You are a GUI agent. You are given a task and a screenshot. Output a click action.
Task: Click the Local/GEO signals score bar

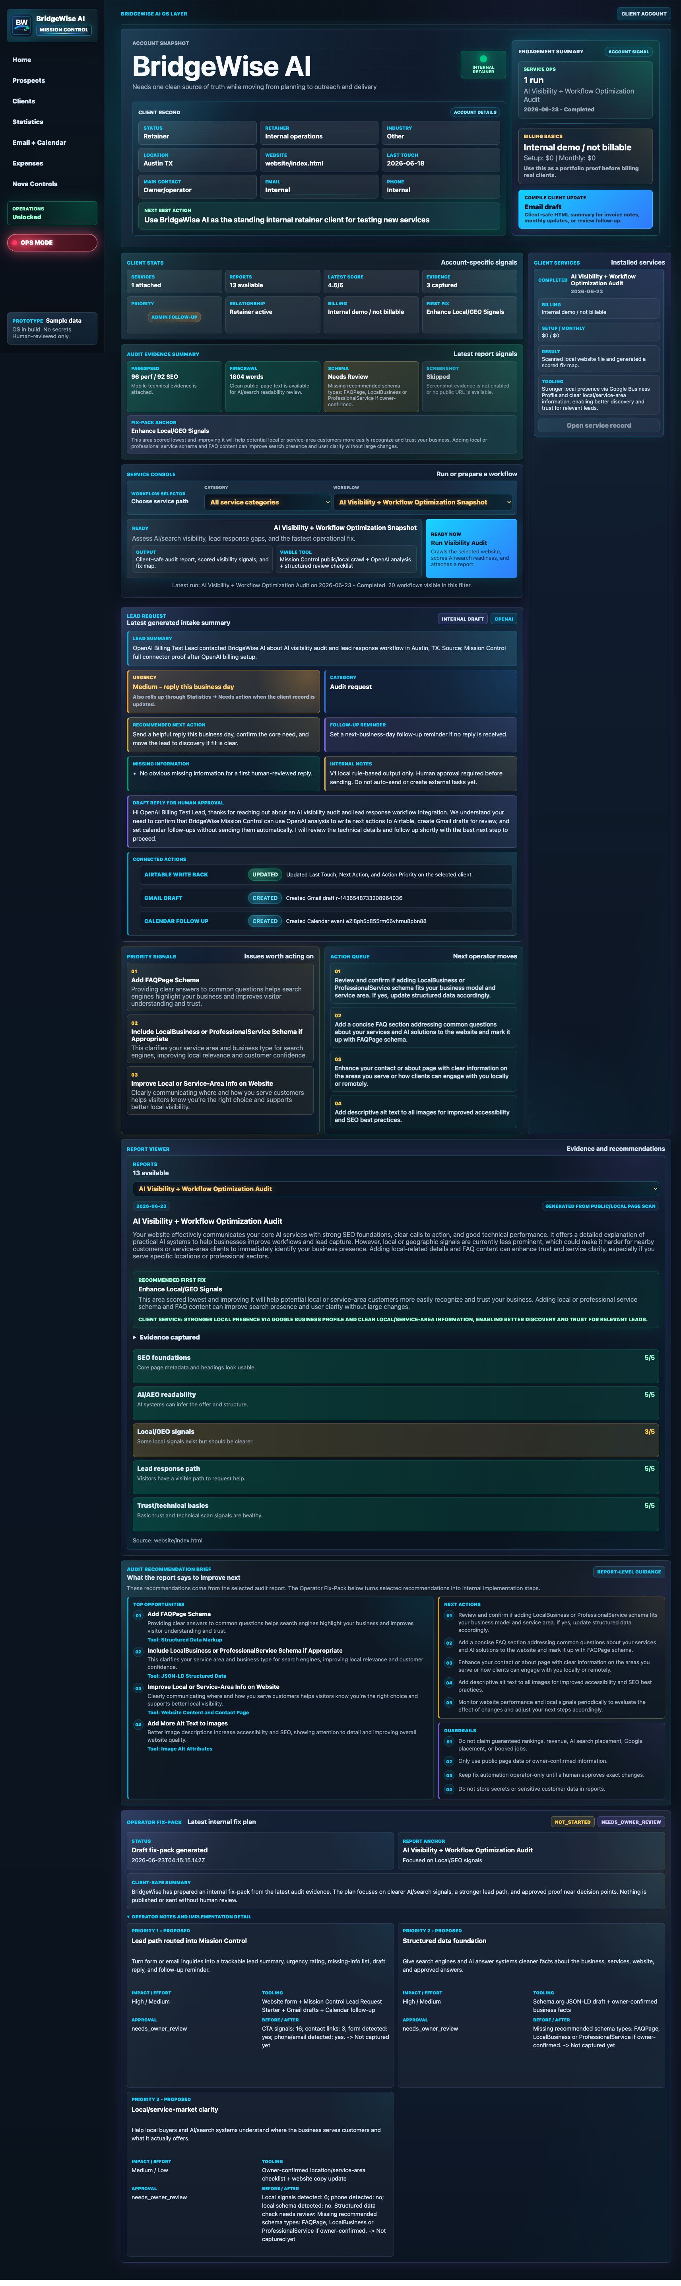396,1439
